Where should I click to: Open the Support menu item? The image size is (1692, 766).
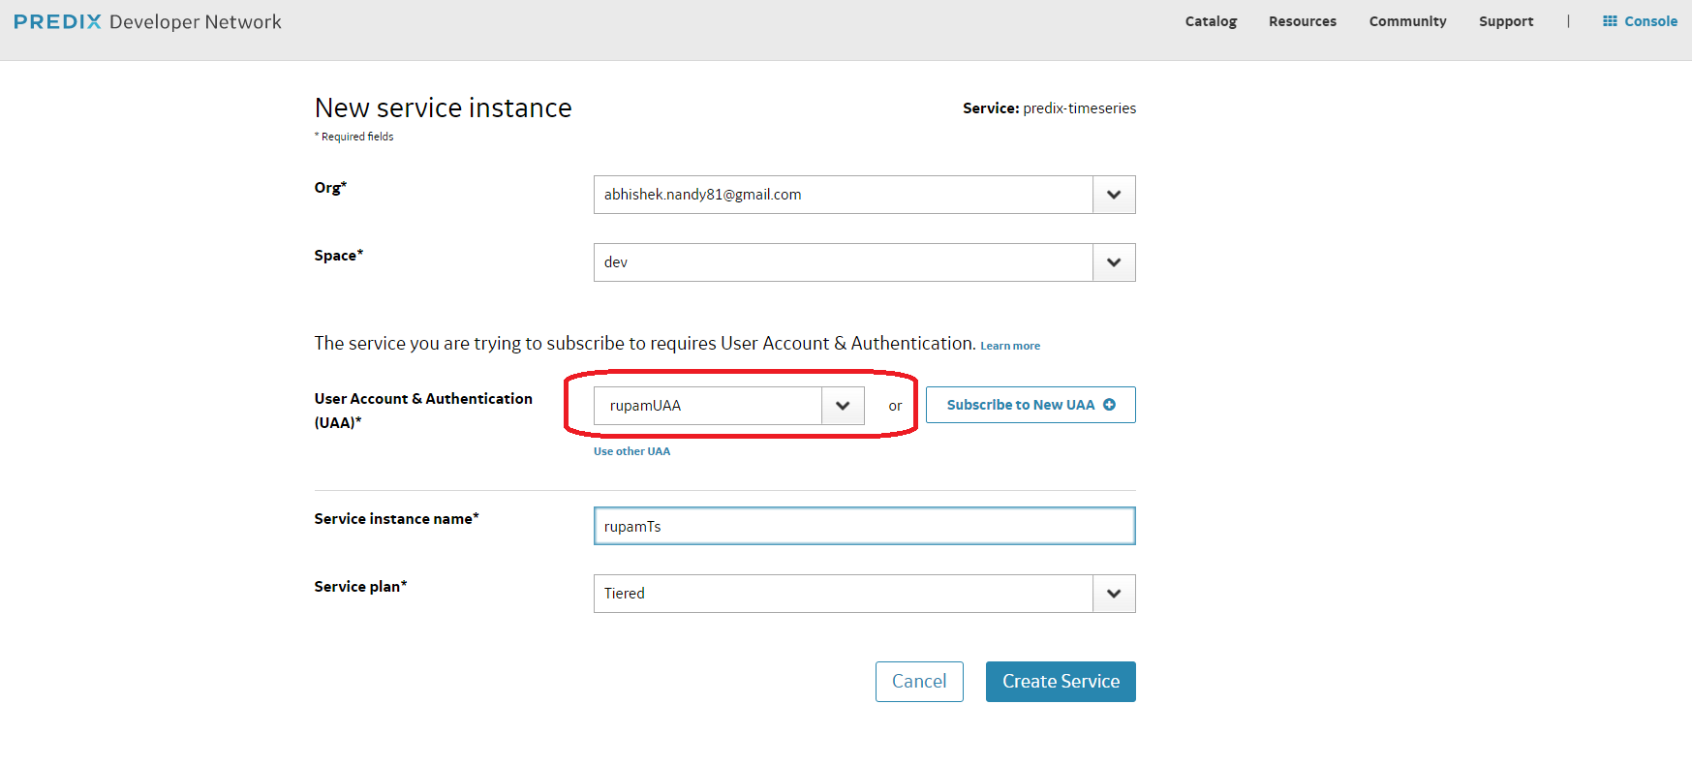click(x=1506, y=21)
